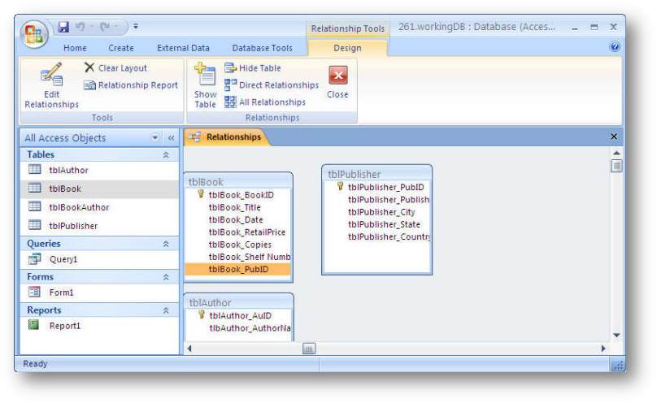Click the Edit Relationships icon
The image size is (657, 403).
52,74
